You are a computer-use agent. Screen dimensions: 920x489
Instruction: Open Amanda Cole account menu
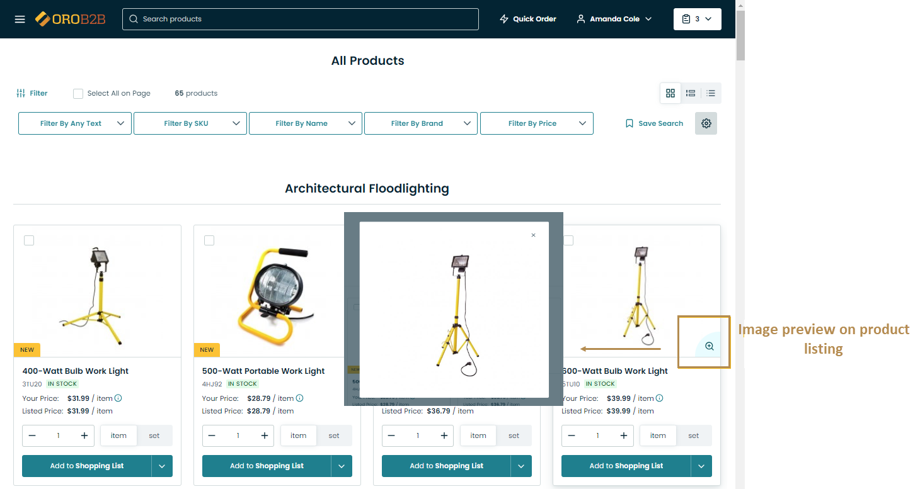614,19
